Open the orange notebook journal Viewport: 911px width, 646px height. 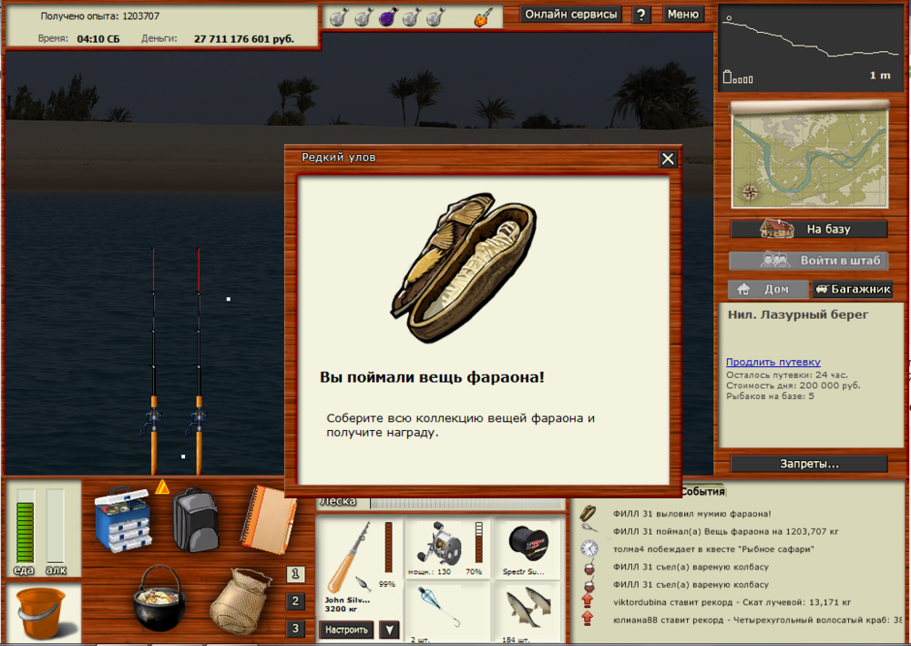coord(267,518)
